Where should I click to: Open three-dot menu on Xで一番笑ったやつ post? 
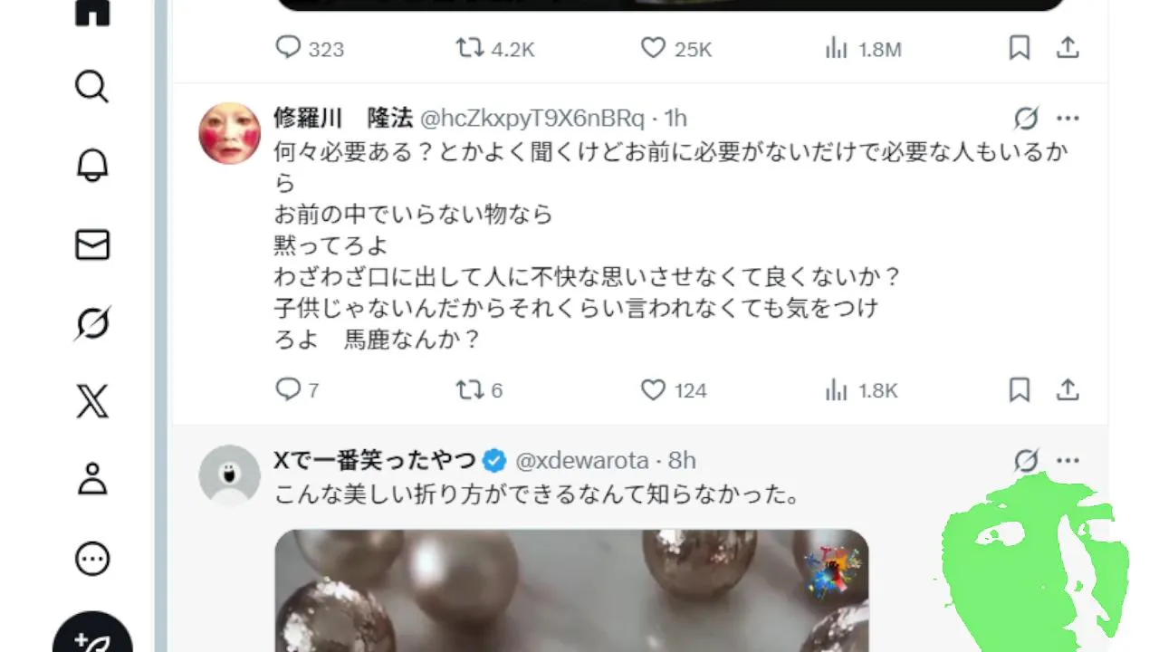1068,461
